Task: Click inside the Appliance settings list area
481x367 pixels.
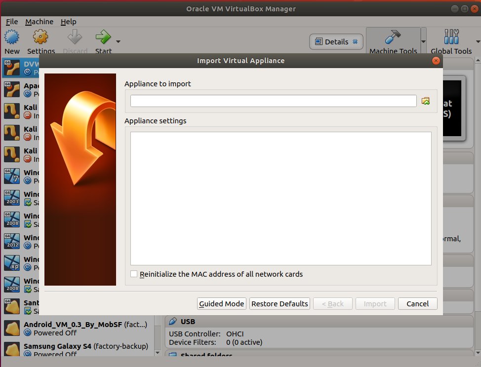Action: pos(281,198)
